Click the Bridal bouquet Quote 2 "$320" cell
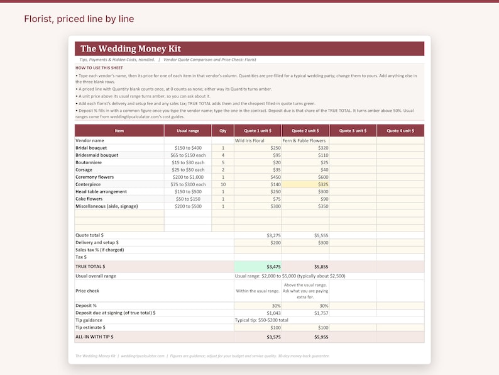The height and width of the screenshot is (375, 499). (x=305, y=148)
